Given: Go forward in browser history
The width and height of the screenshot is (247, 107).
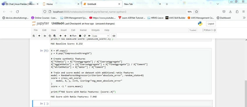Looking at the screenshot, I should 11,12.
